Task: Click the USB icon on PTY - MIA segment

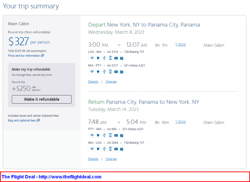Action: click(104, 135)
